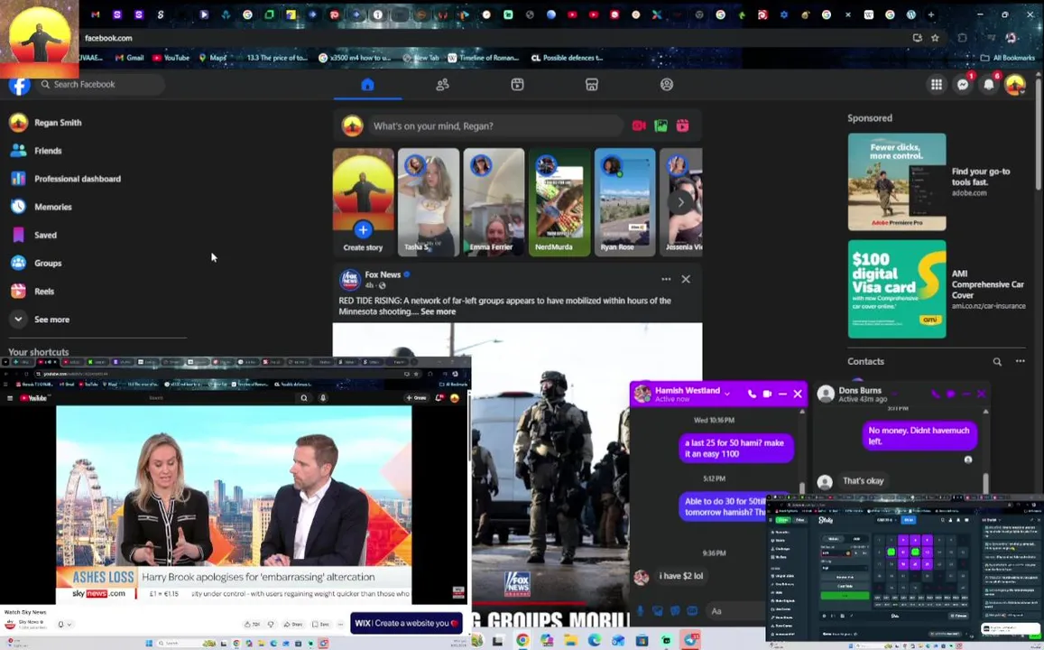Click the What's on your mind box

[x=494, y=125]
